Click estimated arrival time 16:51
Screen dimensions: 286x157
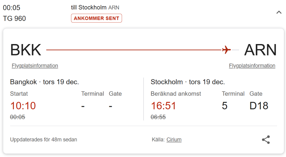point(163,106)
